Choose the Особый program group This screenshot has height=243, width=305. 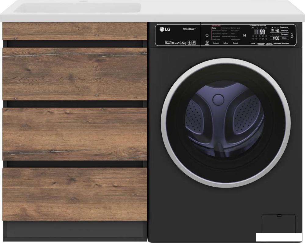coord(235,43)
